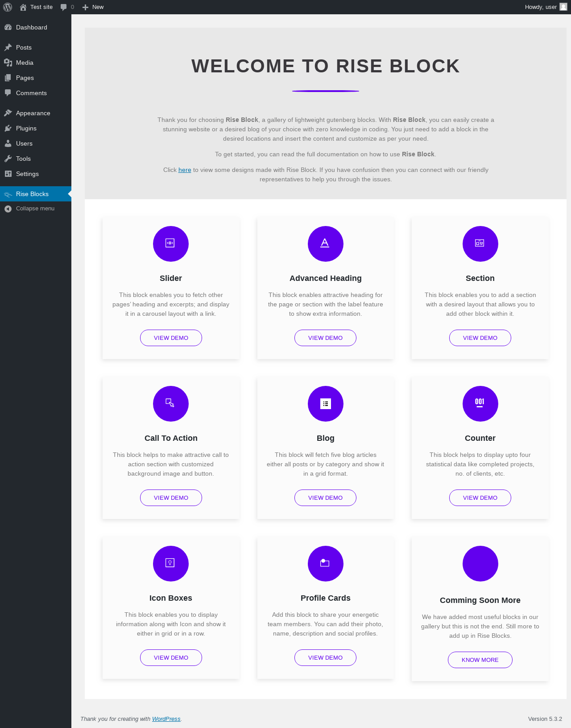Open the WordPress link in the footer
571x728 pixels.
(x=166, y=719)
